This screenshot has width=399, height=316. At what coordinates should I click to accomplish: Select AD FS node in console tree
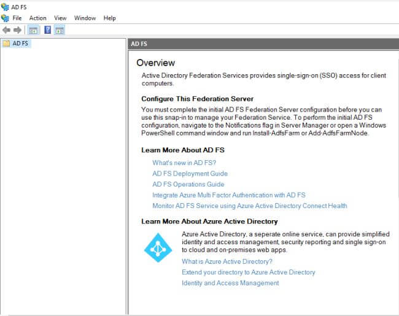[x=20, y=43]
